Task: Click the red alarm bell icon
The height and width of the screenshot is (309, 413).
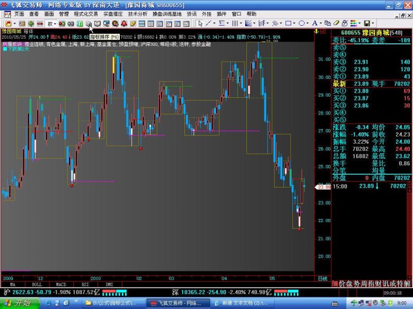Action: 124,24
